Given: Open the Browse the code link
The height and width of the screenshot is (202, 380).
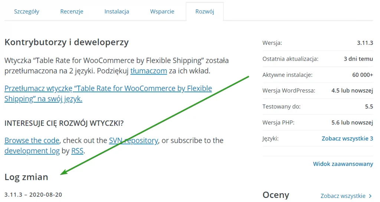Looking at the screenshot, I should coord(32,140).
